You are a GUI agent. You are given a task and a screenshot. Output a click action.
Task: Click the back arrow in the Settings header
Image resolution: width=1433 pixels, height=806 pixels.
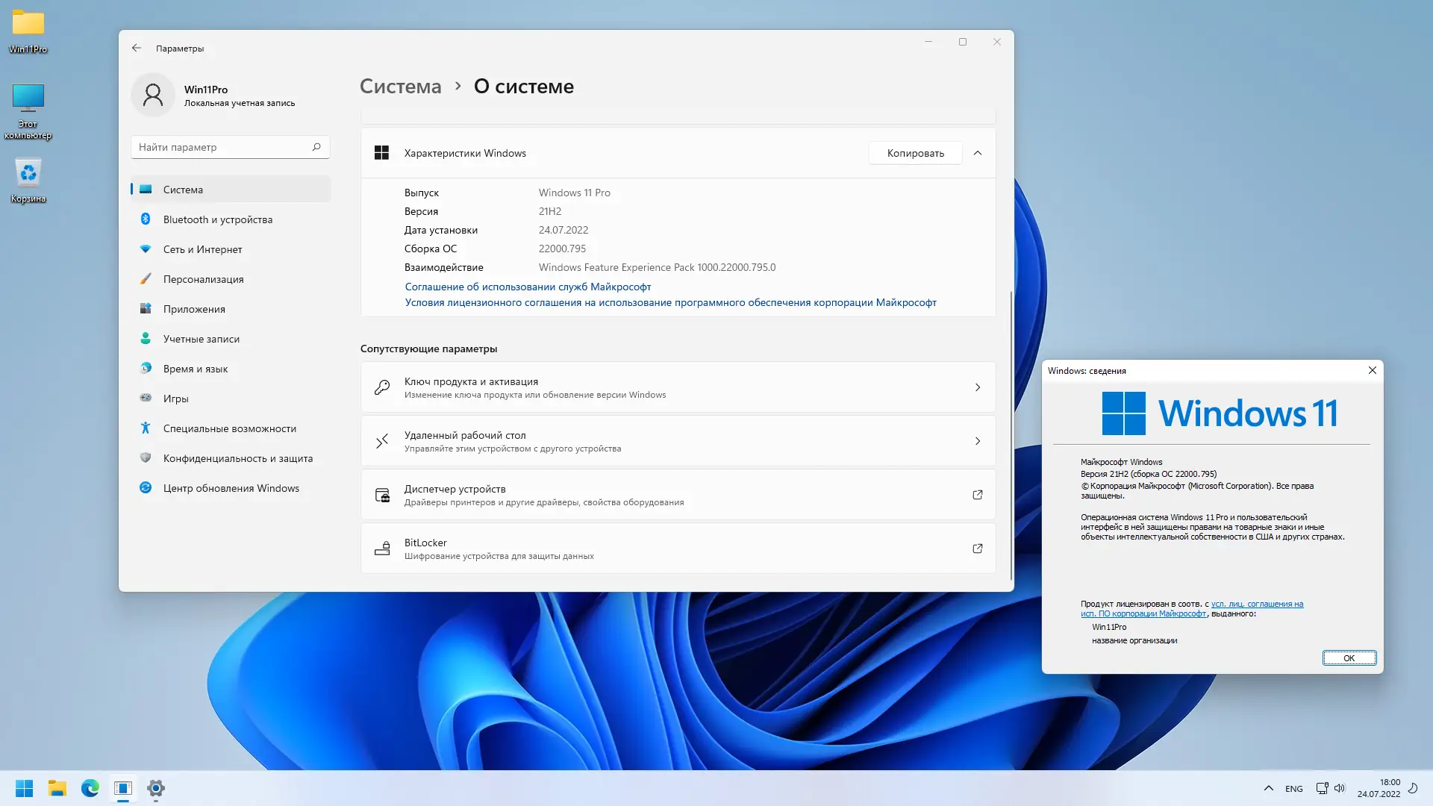pyautogui.click(x=137, y=48)
